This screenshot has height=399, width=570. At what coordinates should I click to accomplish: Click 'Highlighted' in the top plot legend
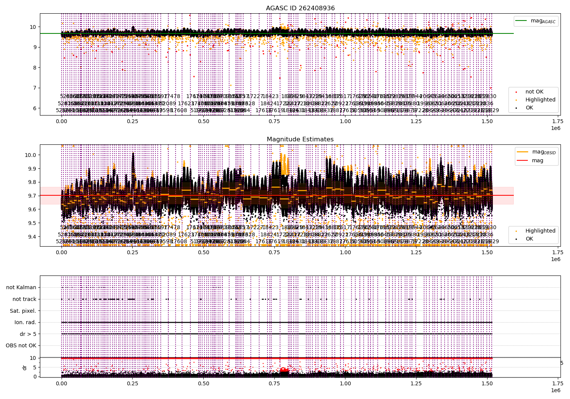pos(540,100)
